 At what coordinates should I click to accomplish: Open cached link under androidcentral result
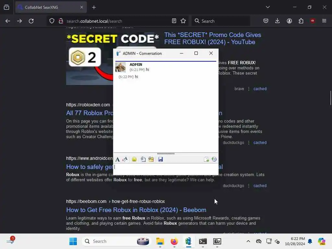(x=260, y=186)
